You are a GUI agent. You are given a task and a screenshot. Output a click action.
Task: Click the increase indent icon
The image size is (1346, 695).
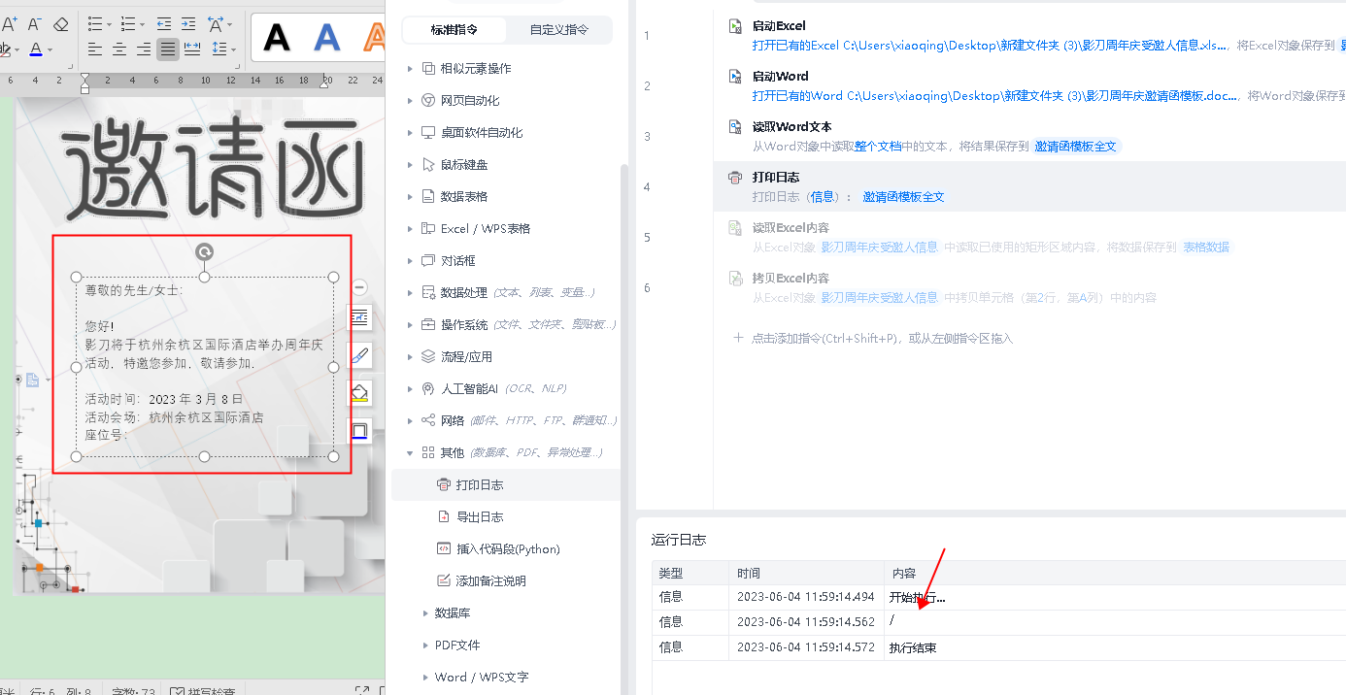click(189, 23)
